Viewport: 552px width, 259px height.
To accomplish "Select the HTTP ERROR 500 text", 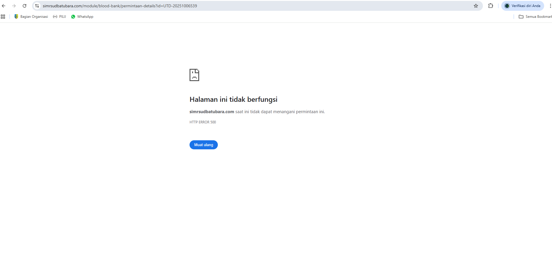I will [203, 122].
